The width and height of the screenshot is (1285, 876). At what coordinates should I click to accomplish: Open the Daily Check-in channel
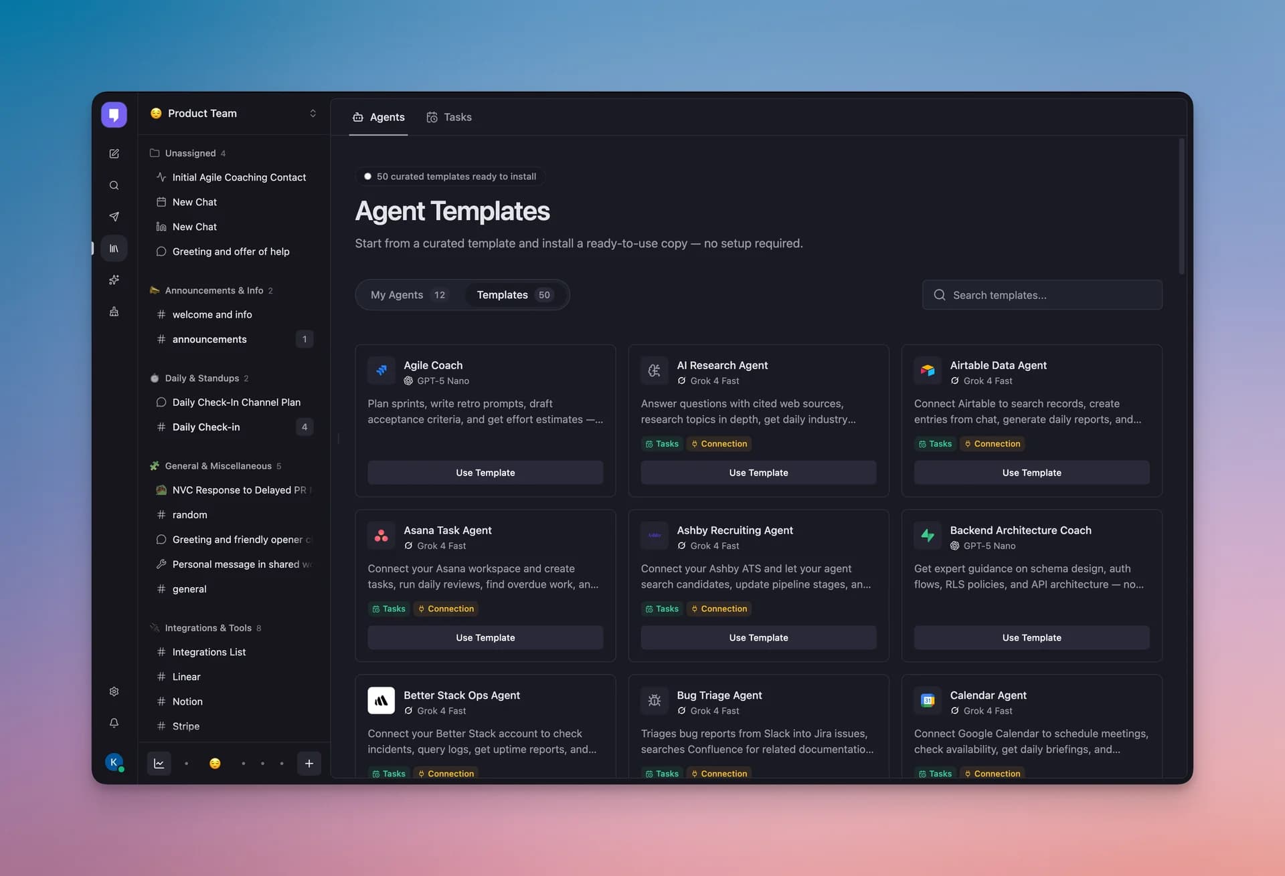234,427
